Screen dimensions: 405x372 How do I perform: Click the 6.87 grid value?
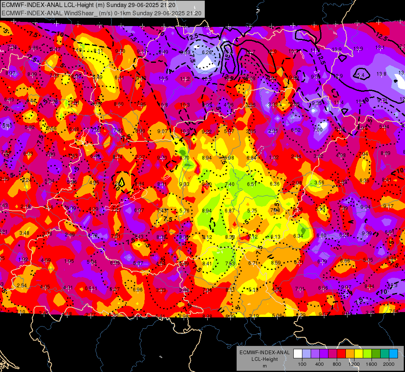(230, 211)
